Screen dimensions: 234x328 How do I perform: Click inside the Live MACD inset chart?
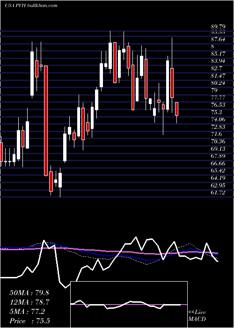click(129, 305)
